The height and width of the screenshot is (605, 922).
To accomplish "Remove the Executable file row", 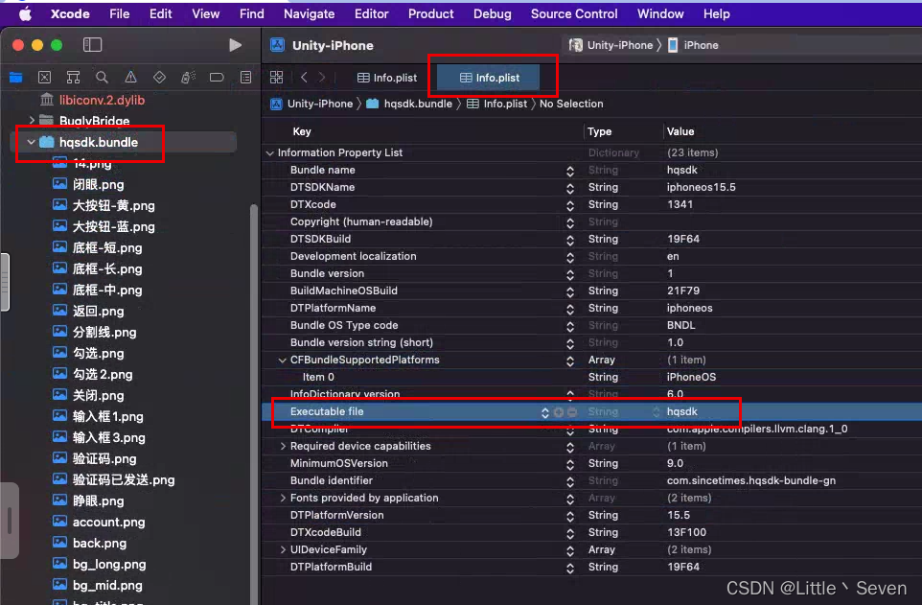I will pyautogui.click(x=571, y=412).
